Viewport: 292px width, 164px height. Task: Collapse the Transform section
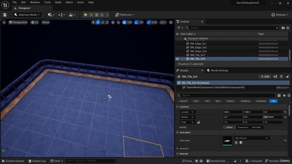pyautogui.click(x=177, y=107)
